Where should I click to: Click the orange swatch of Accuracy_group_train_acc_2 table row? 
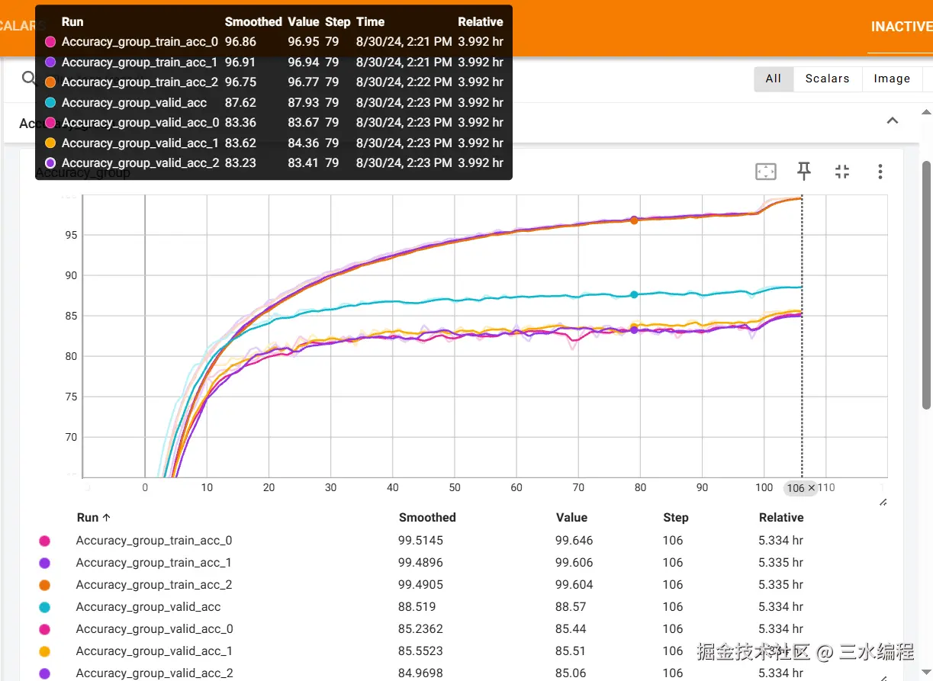44,585
